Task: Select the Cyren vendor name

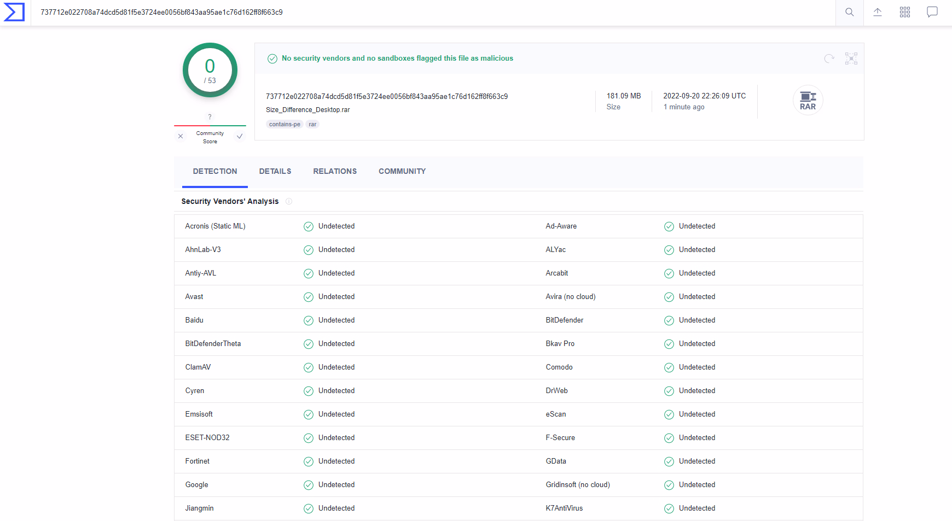Action: (195, 391)
